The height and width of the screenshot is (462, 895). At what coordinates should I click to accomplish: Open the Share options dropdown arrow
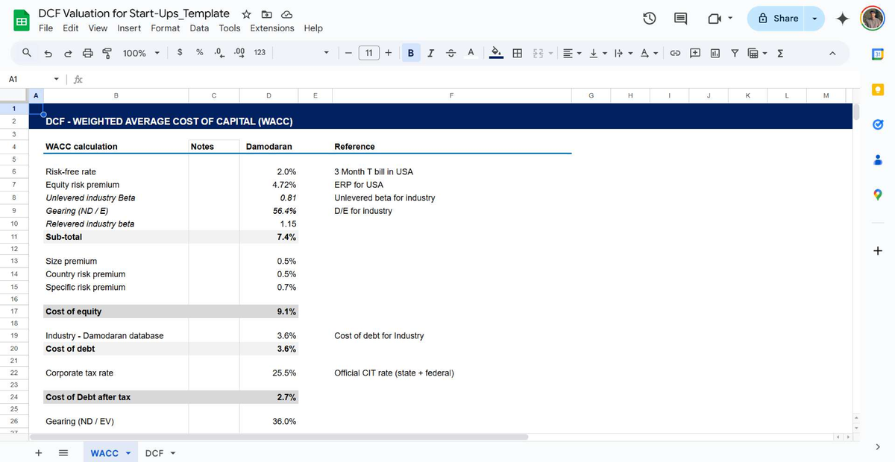click(815, 19)
